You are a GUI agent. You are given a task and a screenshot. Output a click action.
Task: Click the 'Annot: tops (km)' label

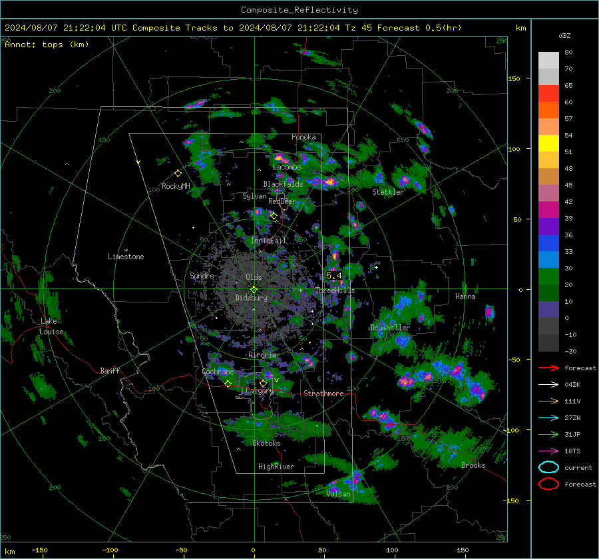click(47, 45)
